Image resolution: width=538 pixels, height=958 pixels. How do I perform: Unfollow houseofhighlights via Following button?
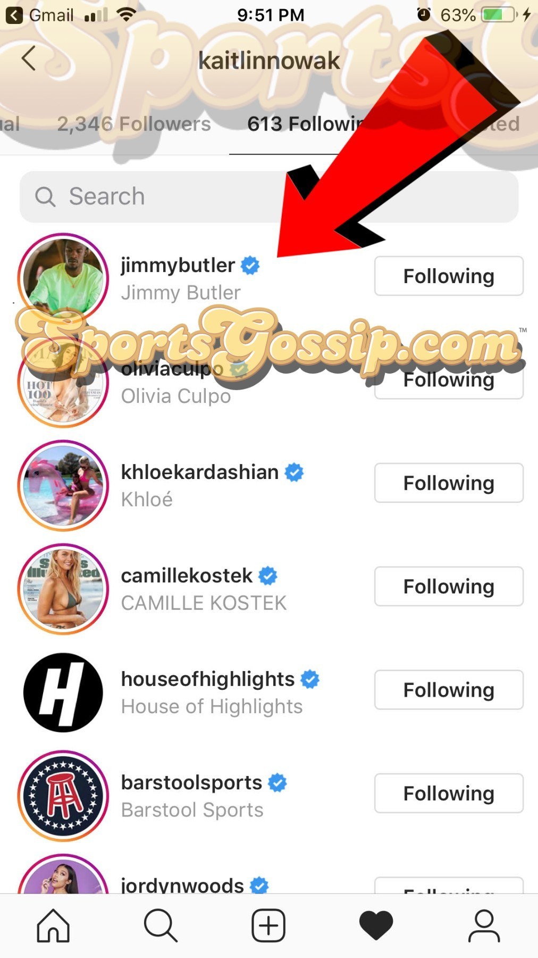449,690
